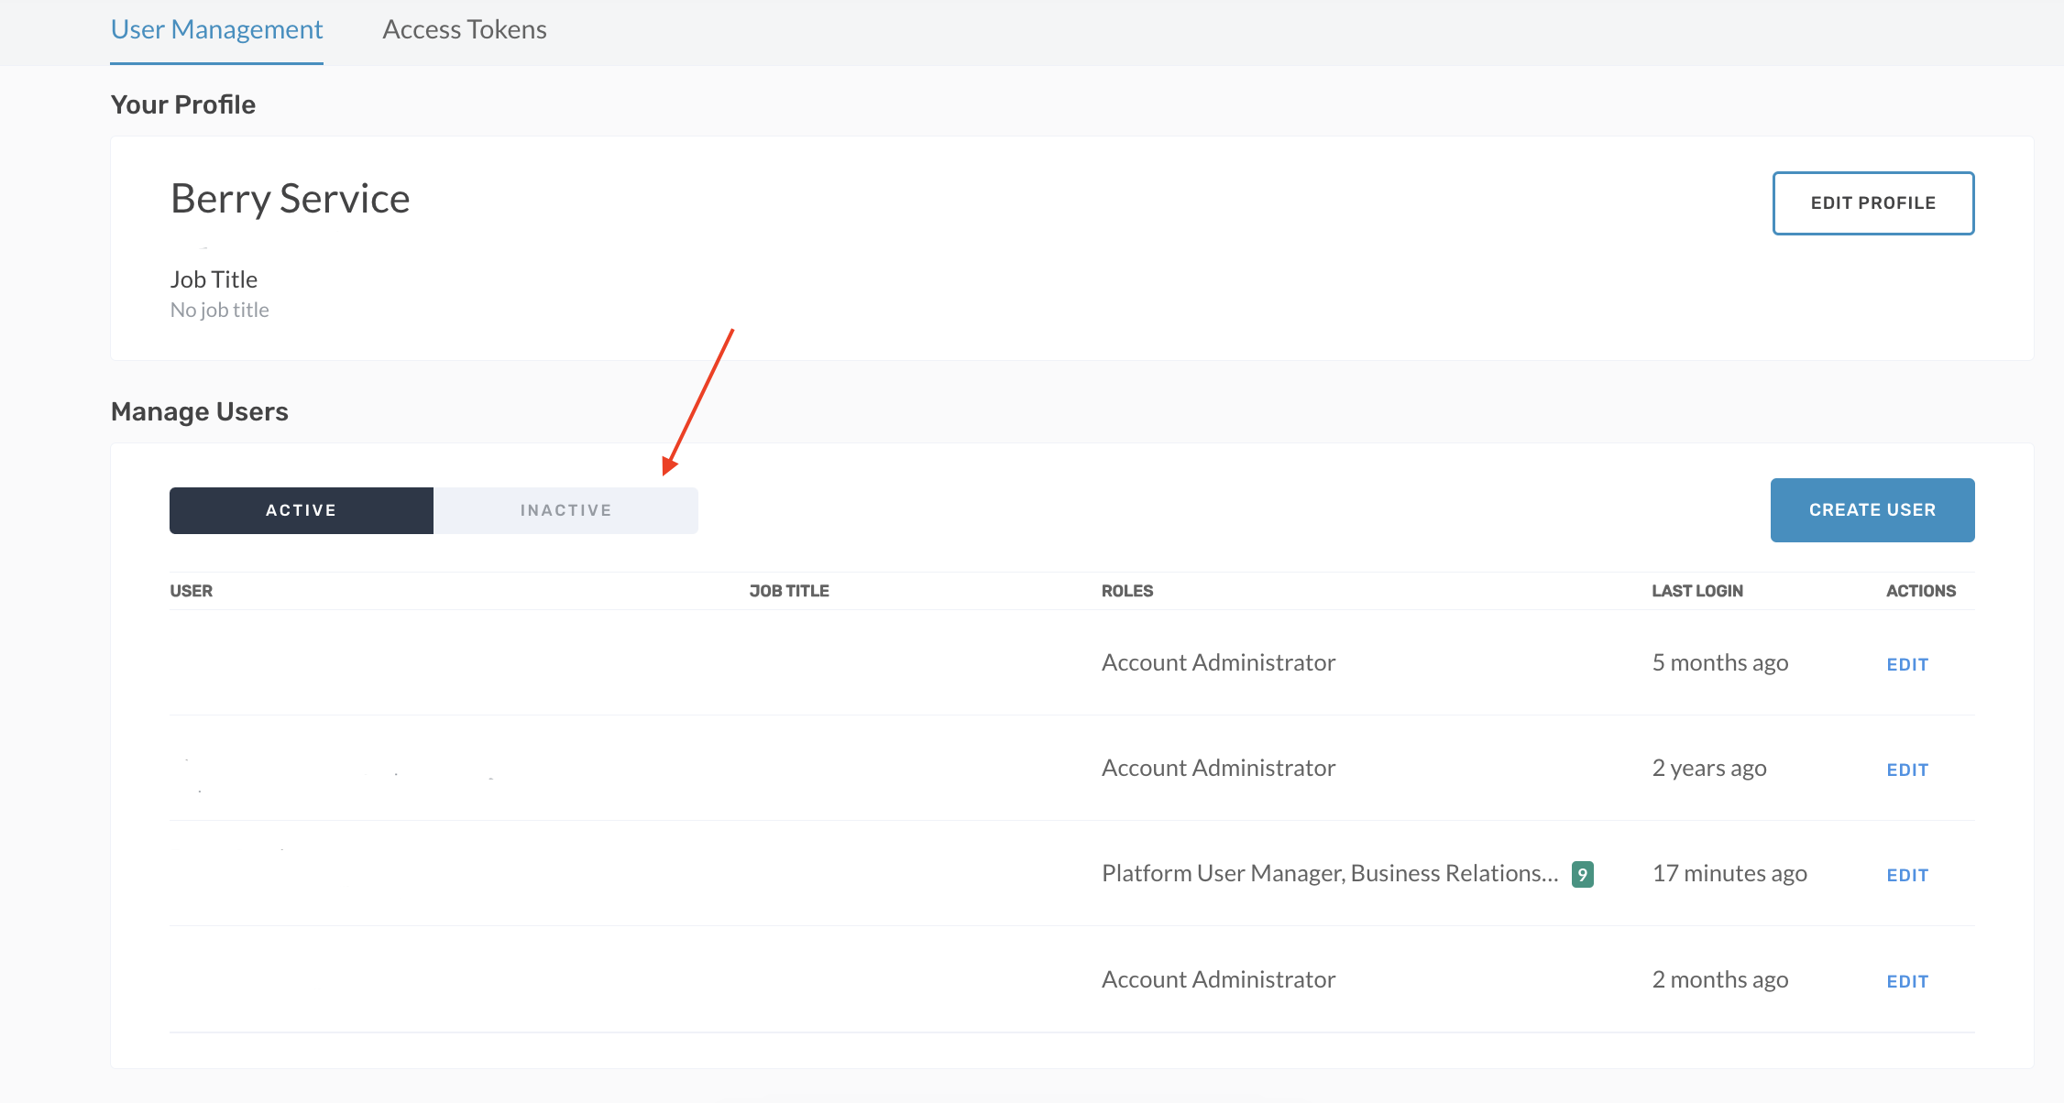Click the Edit Profile button

tap(1872, 202)
